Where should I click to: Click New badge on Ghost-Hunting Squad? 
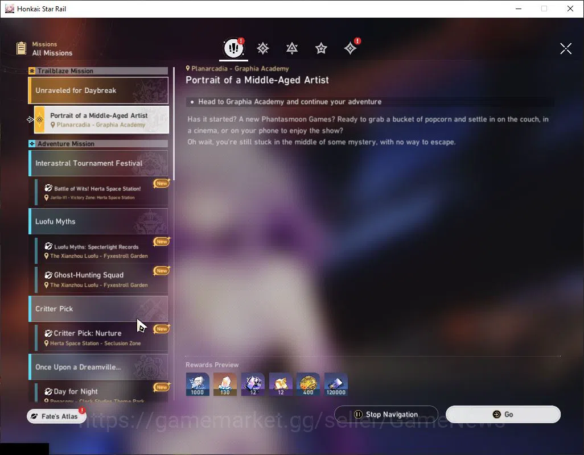162,271
